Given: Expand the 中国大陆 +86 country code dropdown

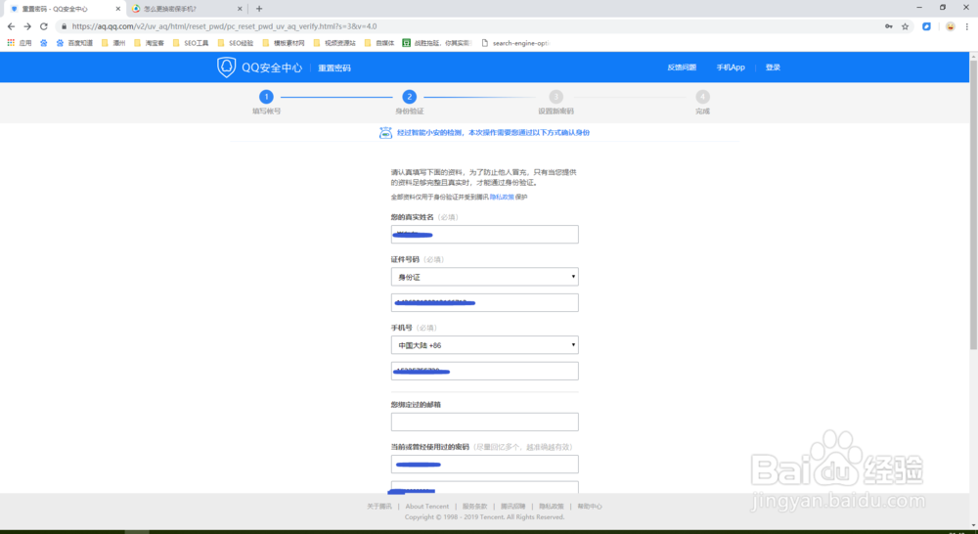Looking at the screenshot, I should pos(485,345).
